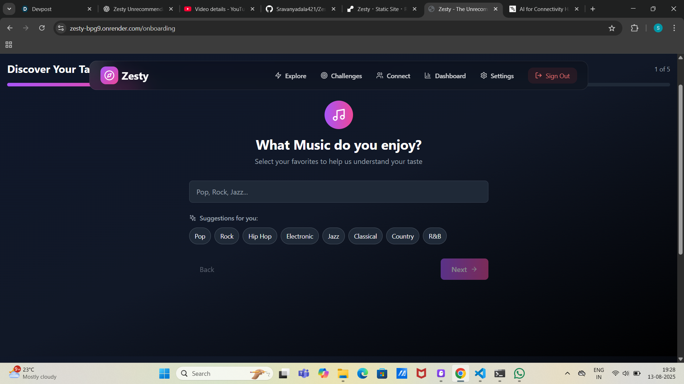684x384 pixels.
Task: Go to Challenges in navigation bar
Action: click(341, 76)
